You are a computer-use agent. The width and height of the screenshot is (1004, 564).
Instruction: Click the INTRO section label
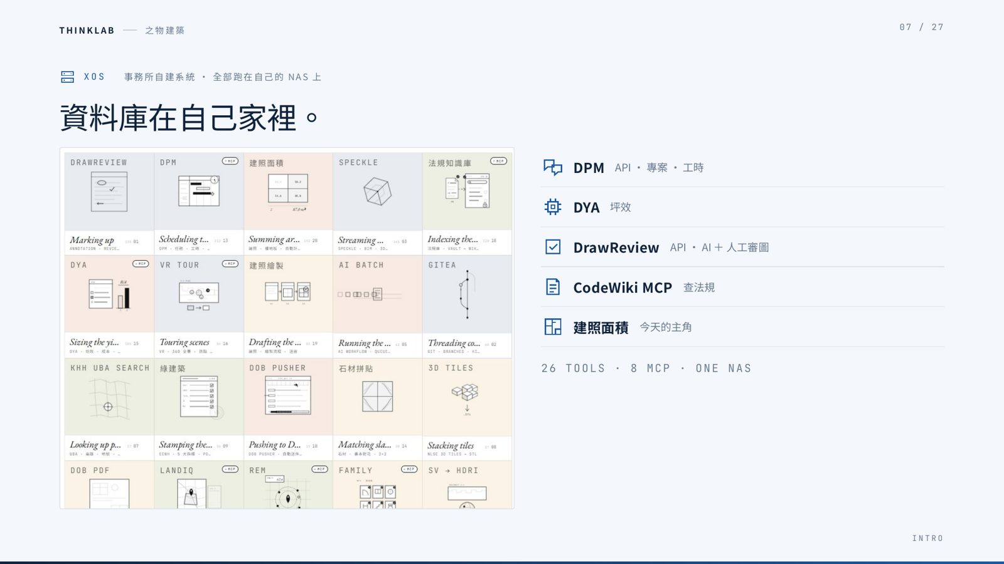[928, 538]
